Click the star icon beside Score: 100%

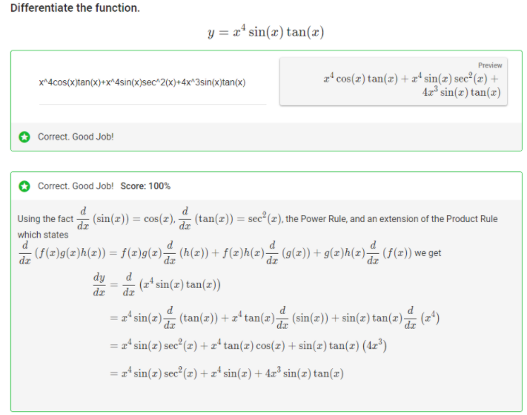point(24,186)
